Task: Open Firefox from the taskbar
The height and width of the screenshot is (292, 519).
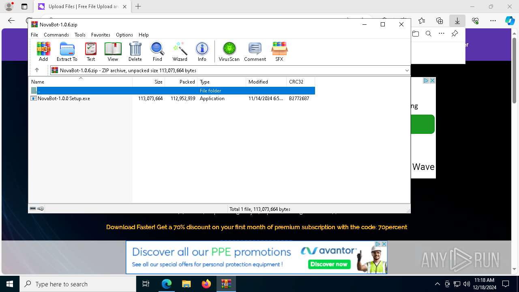Action: point(206,284)
